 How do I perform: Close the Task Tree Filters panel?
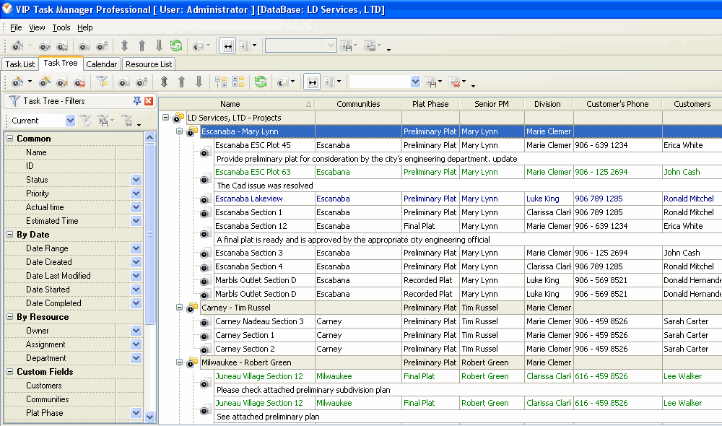click(x=149, y=101)
